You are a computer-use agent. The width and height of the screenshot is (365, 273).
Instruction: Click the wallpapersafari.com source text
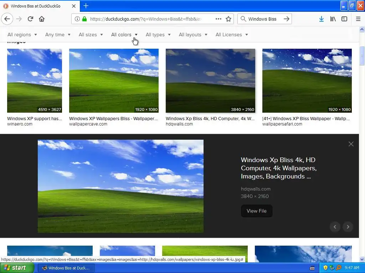coord(282,124)
